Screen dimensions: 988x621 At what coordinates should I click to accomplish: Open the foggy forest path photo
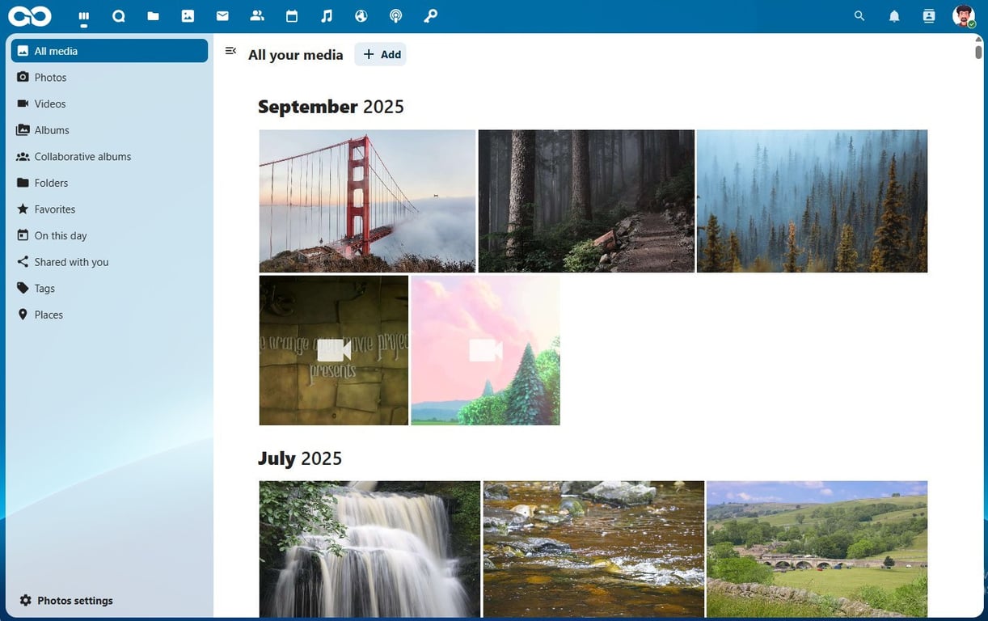click(x=586, y=201)
